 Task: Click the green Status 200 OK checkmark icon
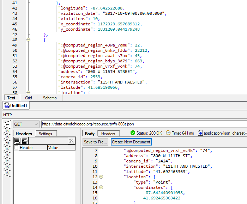(x=133, y=133)
